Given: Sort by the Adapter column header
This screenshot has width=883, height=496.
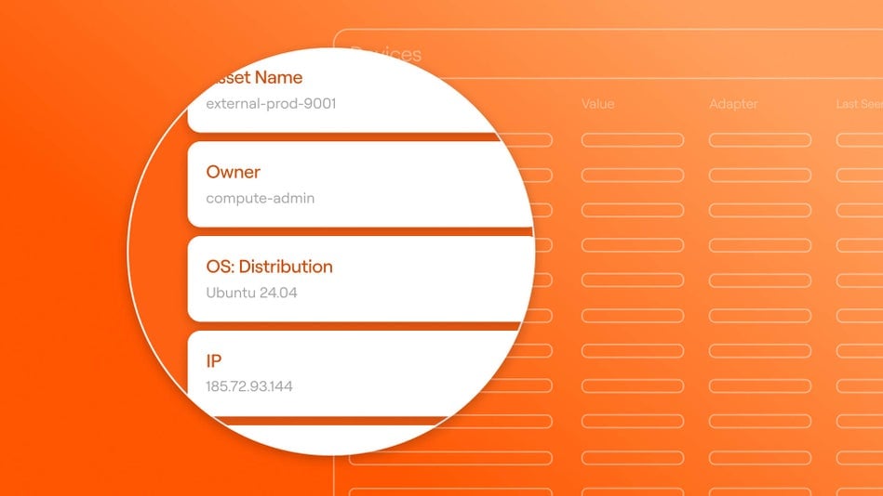Looking at the screenshot, I should (x=733, y=104).
